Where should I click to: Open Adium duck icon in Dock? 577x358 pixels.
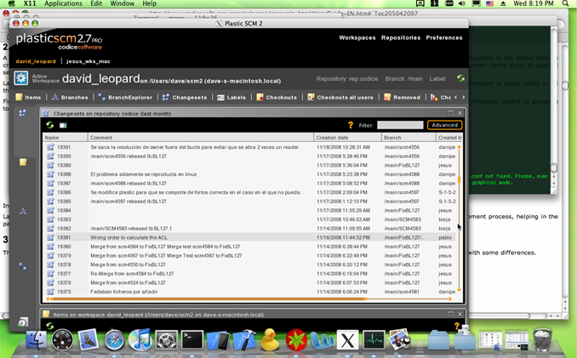pos(270,339)
